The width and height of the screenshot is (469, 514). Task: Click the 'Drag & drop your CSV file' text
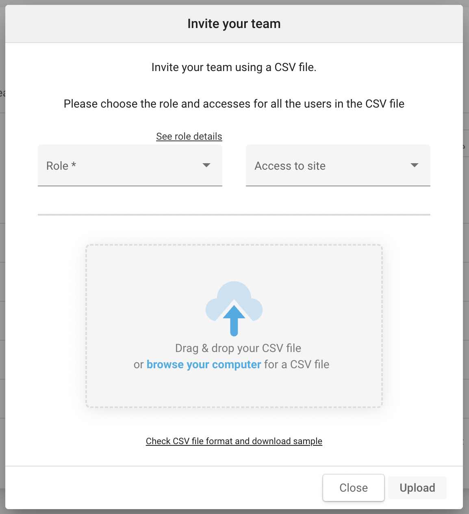coord(238,348)
